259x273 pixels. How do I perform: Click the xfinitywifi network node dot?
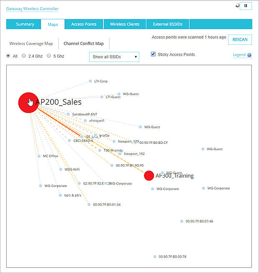tap(85, 120)
